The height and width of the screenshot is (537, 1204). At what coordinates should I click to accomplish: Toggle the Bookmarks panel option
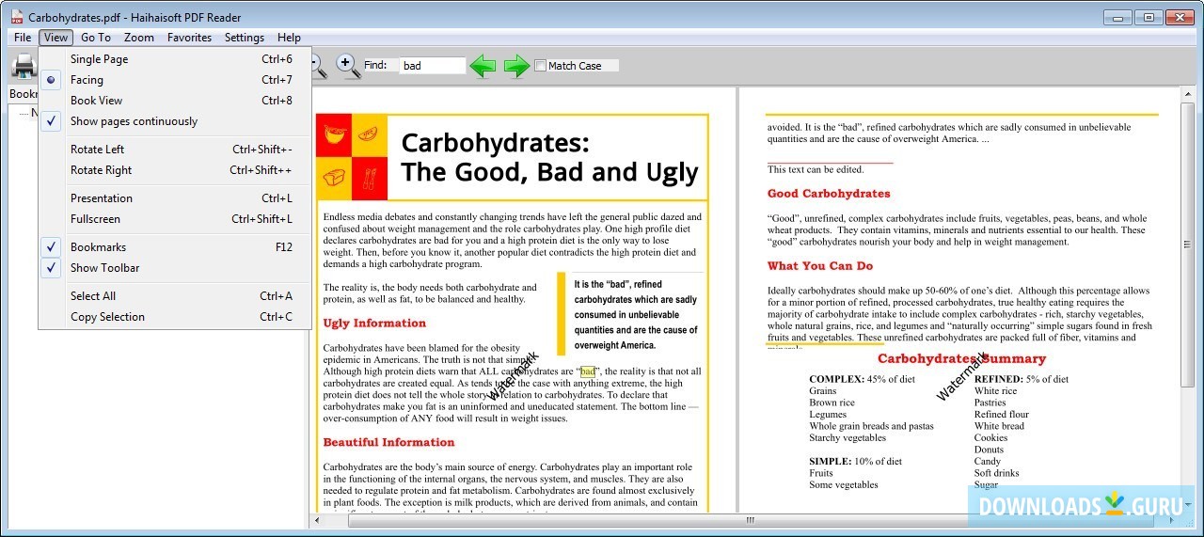tap(175, 247)
